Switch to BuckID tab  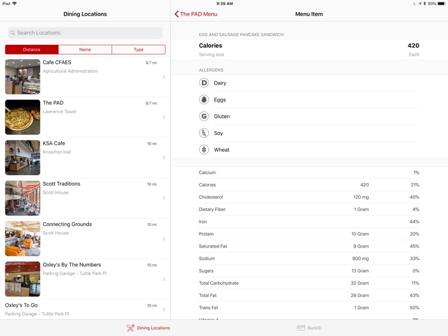tap(309, 328)
